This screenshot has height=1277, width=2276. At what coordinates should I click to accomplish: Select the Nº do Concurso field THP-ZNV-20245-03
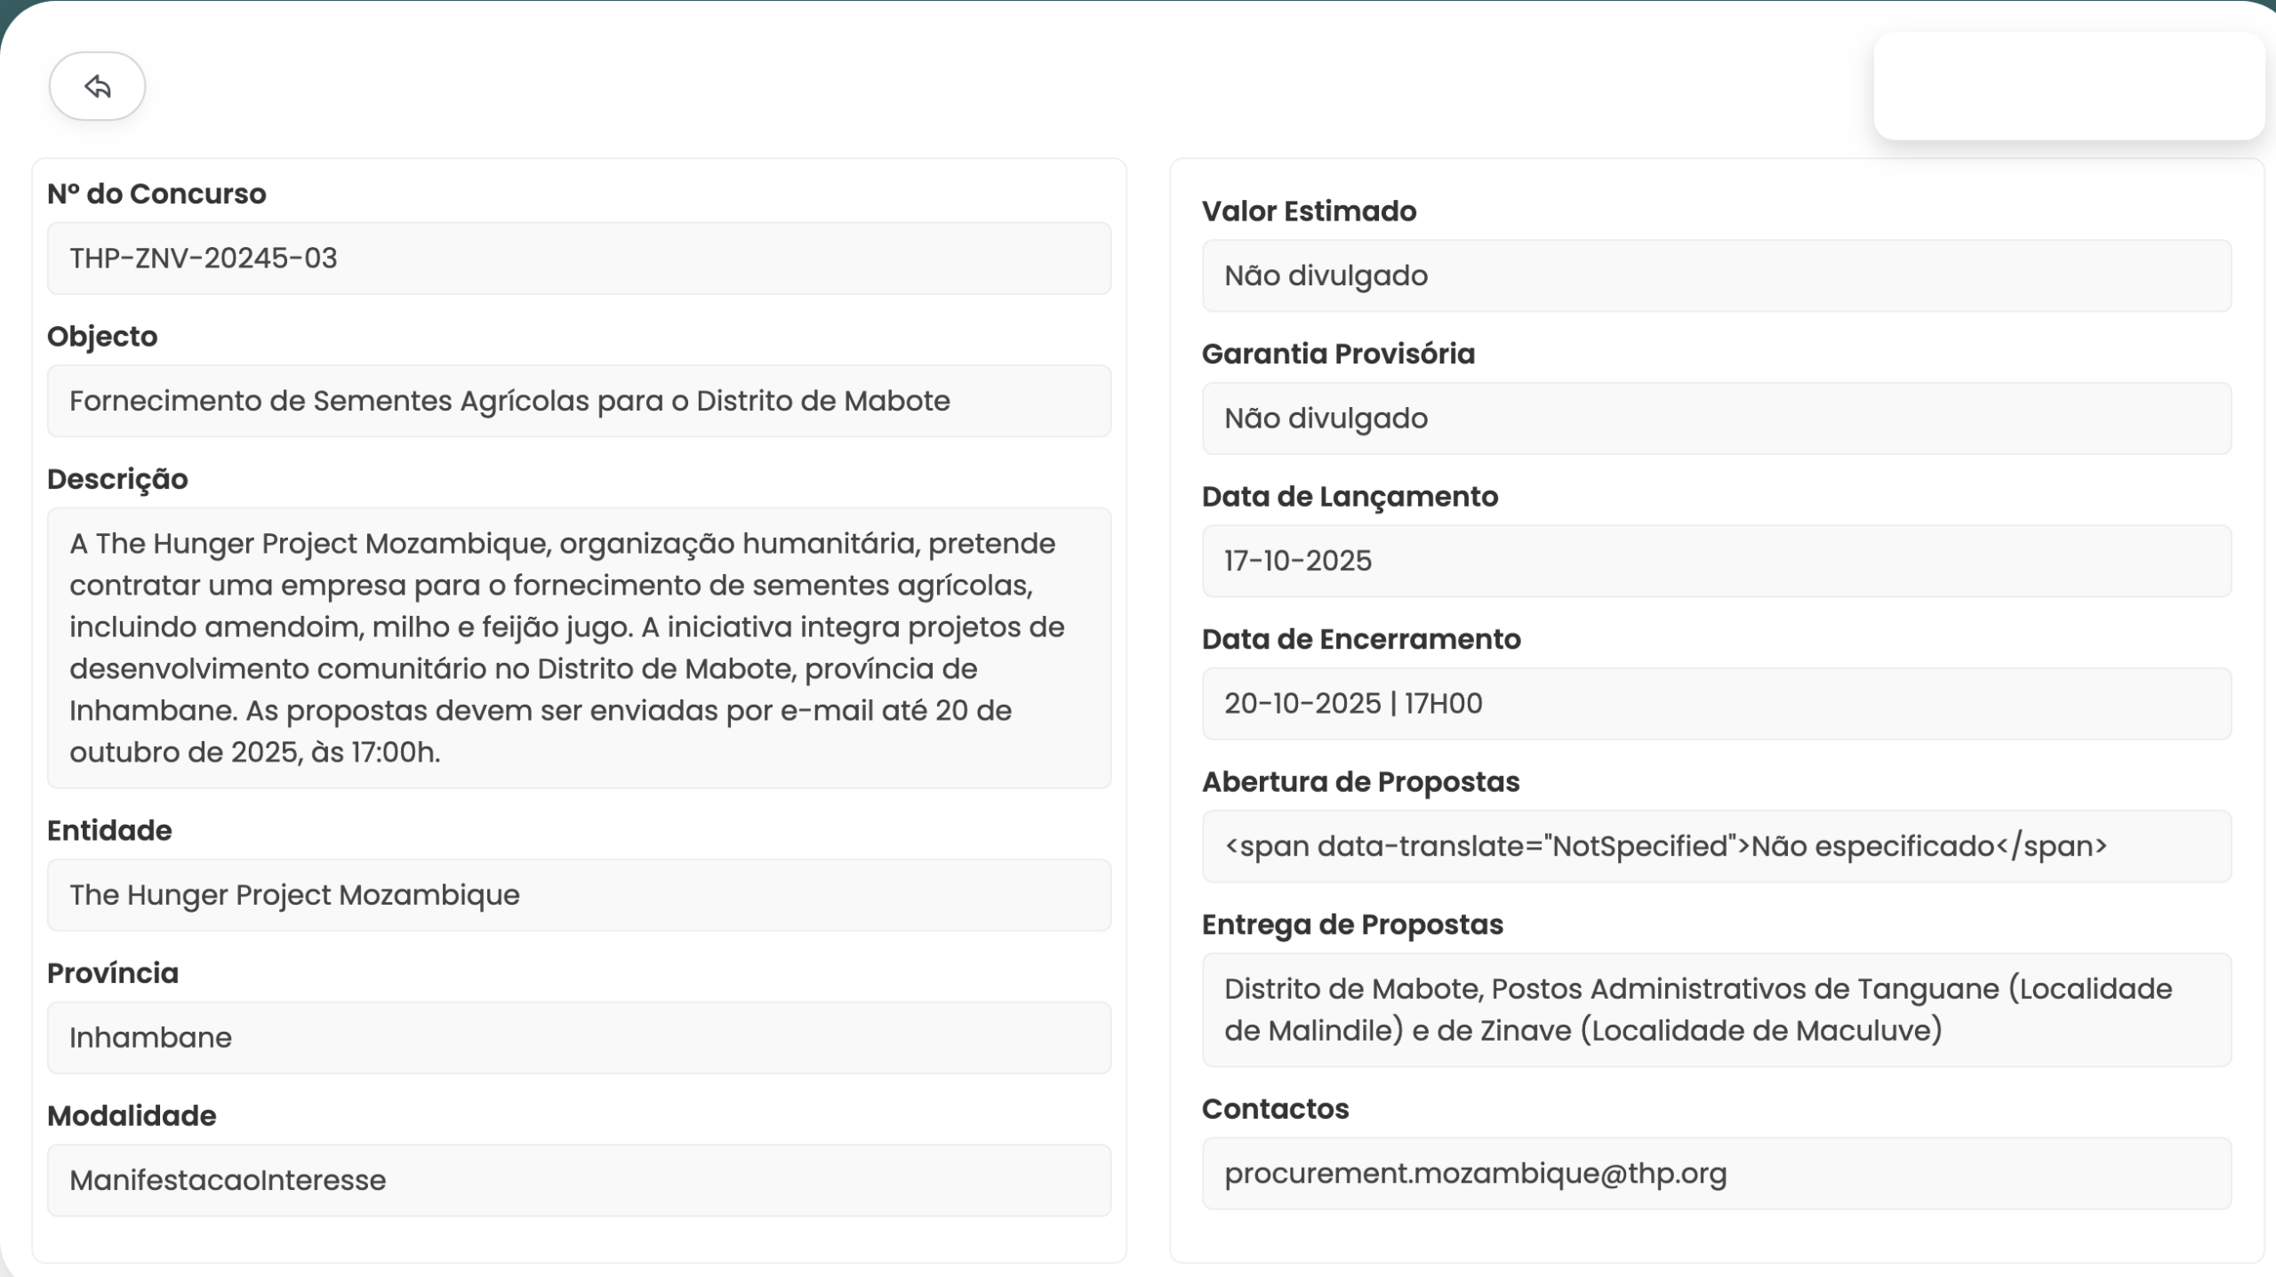(579, 259)
